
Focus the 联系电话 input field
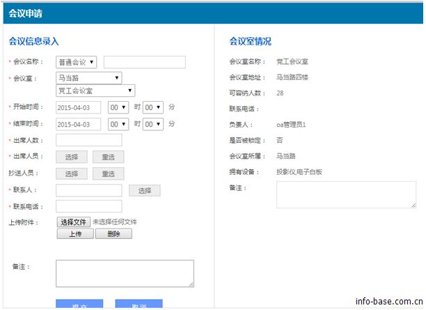click(x=88, y=206)
